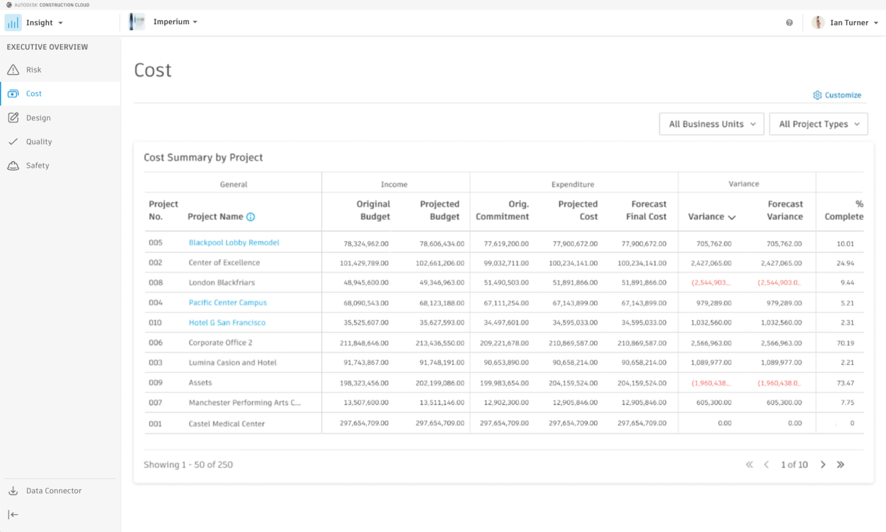886x532 pixels.
Task: Click the Forecast Variance column header
Action: click(x=784, y=210)
